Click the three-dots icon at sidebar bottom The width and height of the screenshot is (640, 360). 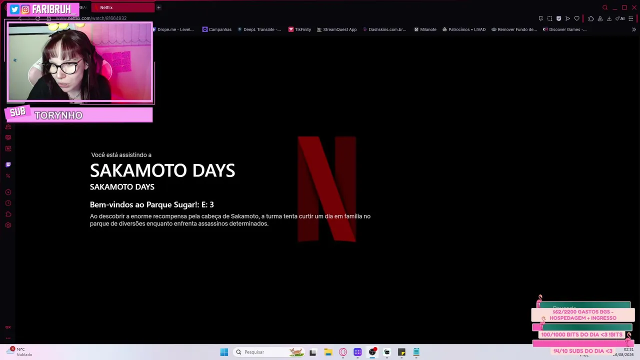point(8,338)
